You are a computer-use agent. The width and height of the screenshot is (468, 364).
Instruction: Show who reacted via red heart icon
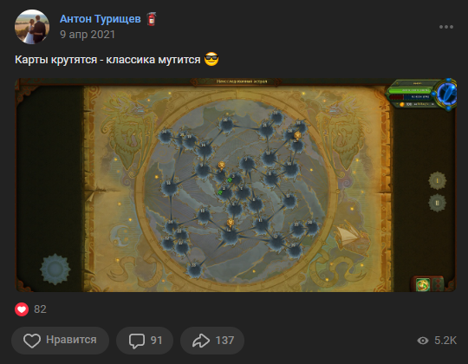[22, 309]
